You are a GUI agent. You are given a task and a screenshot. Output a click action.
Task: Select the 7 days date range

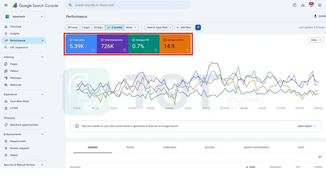pyautogui.click(x=86, y=27)
